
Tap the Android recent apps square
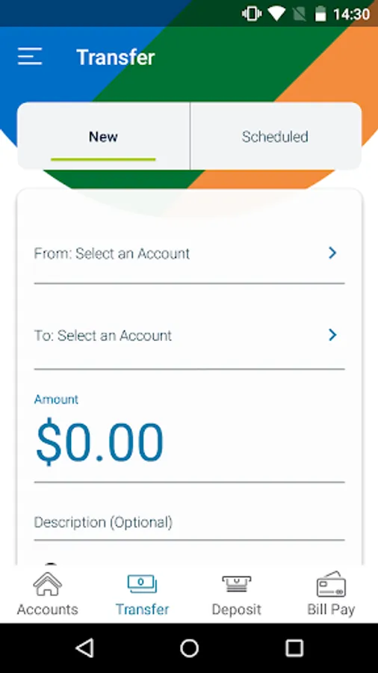tap(294, 648)
